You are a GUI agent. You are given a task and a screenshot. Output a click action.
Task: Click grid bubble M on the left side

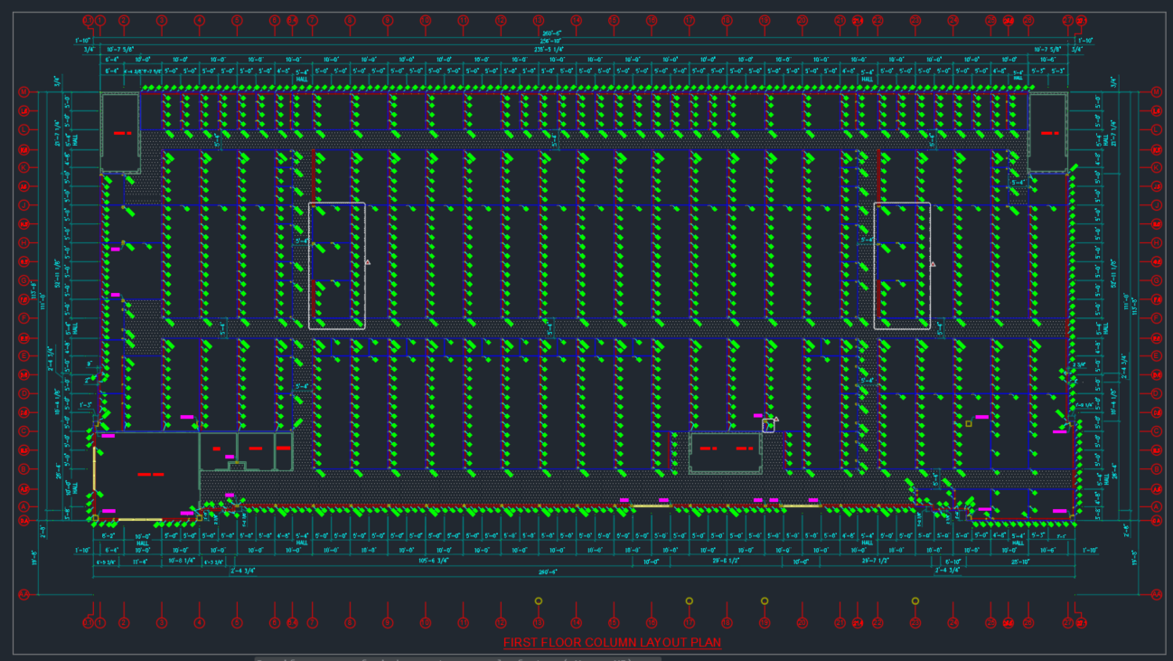(24, 91)
